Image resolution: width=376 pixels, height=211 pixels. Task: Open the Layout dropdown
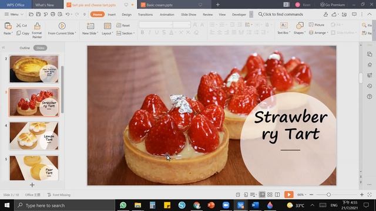click(x=107, y=29)
